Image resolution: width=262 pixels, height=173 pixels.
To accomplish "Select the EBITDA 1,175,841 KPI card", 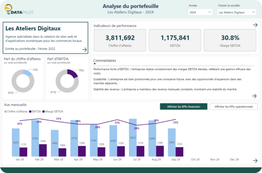I will pos(175,40).
